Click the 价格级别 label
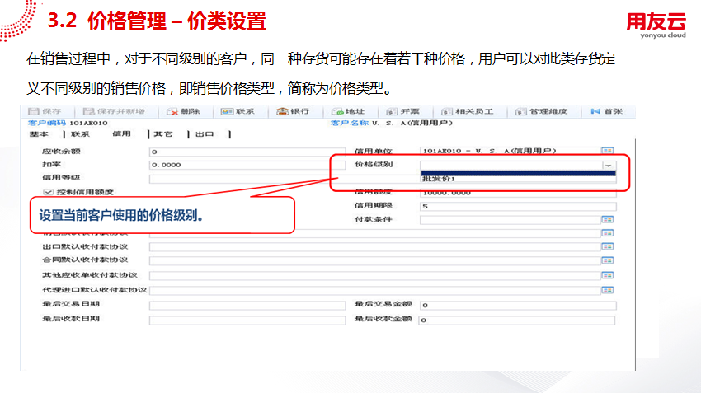The image size is (701, 393). [x=374, y=164]
